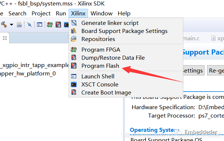Open the Window menu in menu bar
Screen dimensions: 224x141
tap(102, 14)
